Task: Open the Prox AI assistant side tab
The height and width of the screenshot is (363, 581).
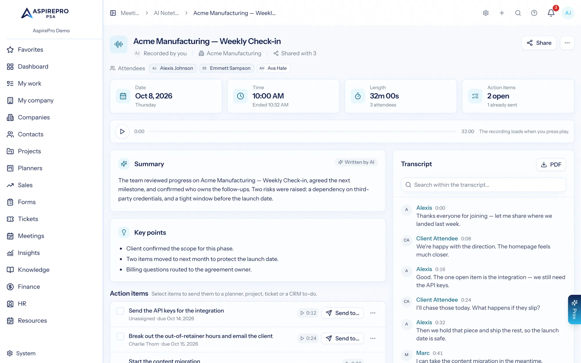Action: point(574,310)
